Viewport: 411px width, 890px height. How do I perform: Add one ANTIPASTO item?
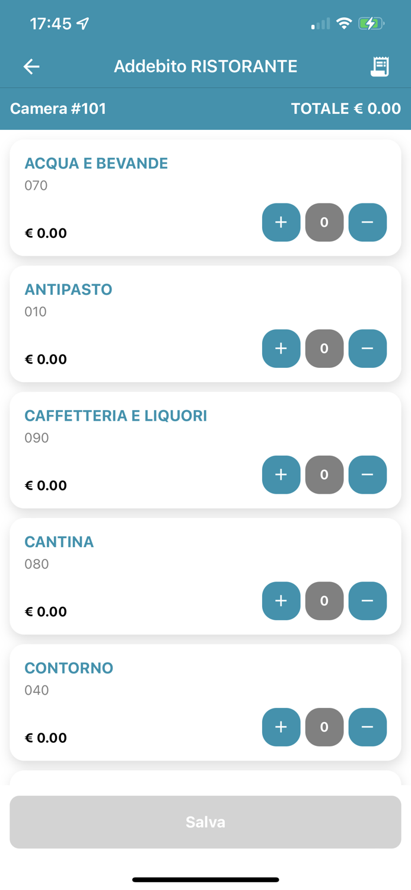pyautogui.click(x=281, y=349)
